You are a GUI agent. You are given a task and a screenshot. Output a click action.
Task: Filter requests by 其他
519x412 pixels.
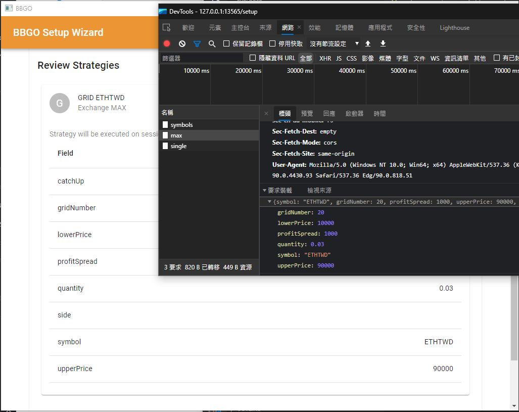point(480,58)
